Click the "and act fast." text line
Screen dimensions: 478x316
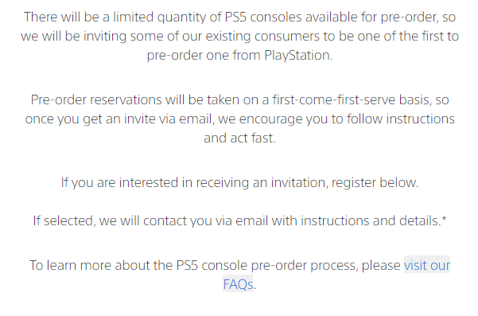tap(239, 138)
